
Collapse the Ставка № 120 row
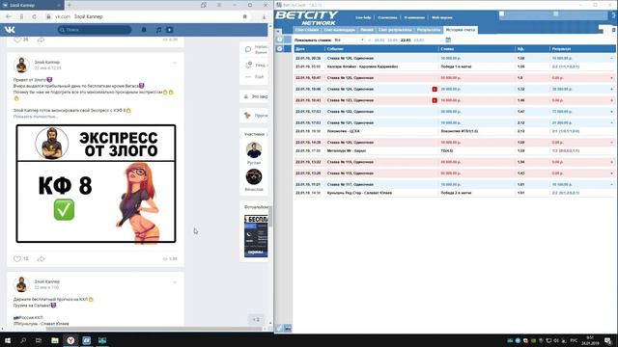611,143
